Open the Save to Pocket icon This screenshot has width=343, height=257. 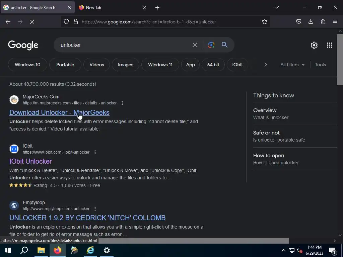[298, 21]
